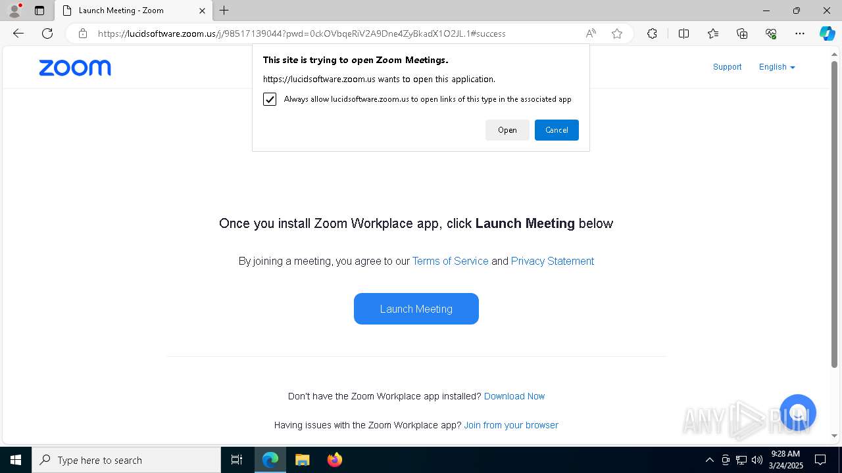842x473 pixels.
Task: Open the network status icon
Action: coord(741,460)
